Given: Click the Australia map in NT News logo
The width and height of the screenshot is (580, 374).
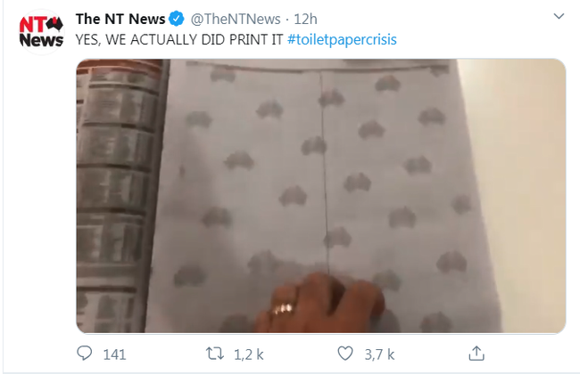Looking at the screenshot, I should pyautogui.click(x=55, y=24).
